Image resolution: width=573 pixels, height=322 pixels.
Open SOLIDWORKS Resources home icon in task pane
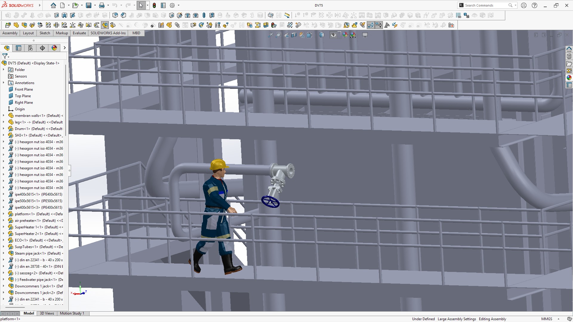(x=569, y=49)
